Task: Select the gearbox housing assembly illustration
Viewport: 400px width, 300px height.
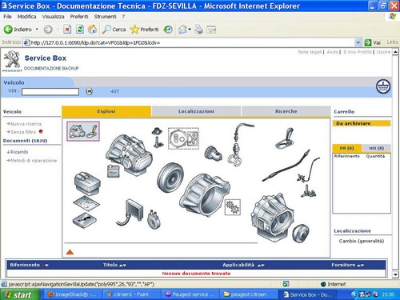Action: click(129, 155)
